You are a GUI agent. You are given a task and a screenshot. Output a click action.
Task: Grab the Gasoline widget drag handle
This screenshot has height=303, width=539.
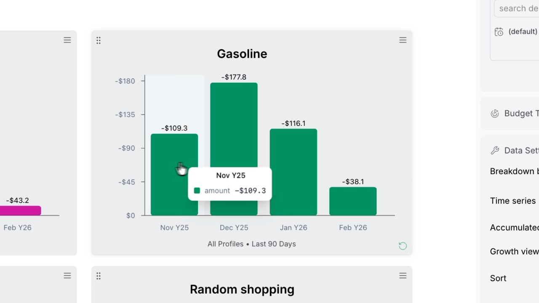click(x=98, y=40)
